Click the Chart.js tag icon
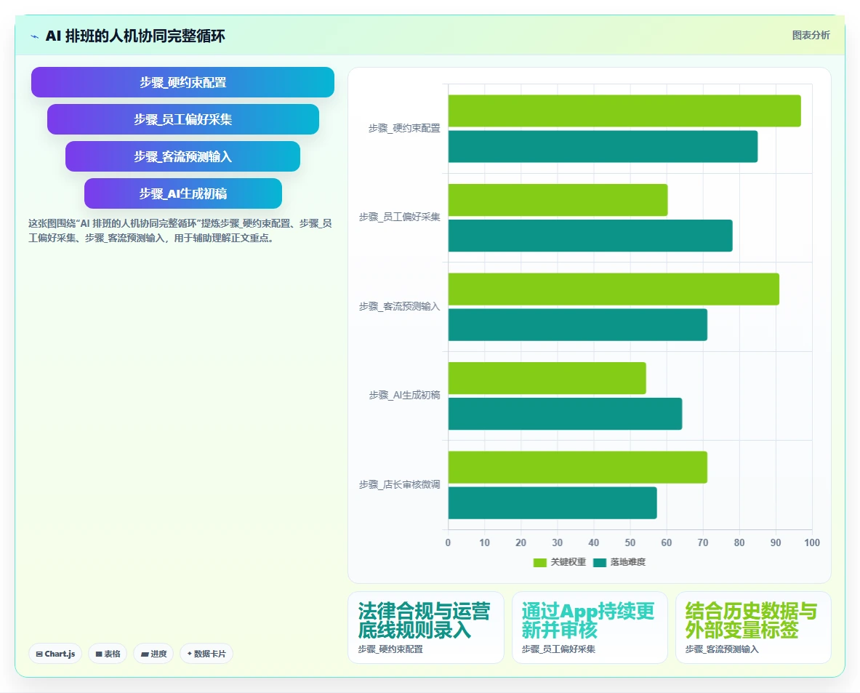This screenshot has height=693, width=860. [x=39, y=654]
